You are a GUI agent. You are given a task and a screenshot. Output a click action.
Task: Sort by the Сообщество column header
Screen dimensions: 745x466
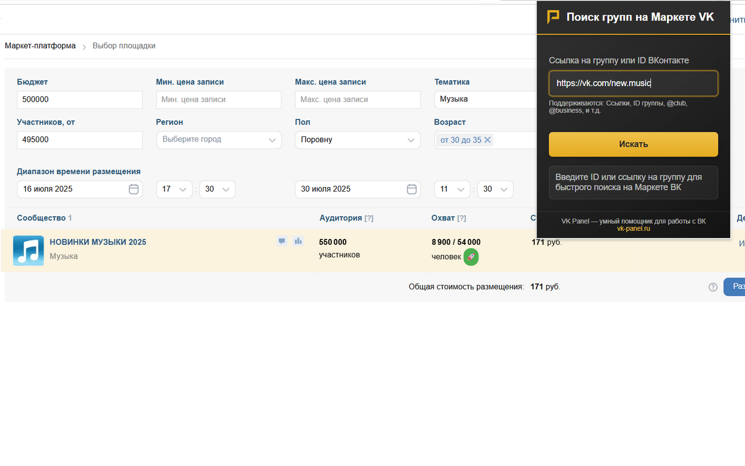41,218
